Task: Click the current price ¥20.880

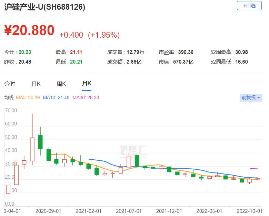Action: tap(29, 30)
